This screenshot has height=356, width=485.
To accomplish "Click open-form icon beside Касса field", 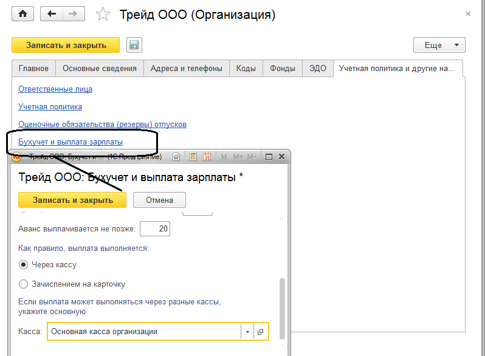I will tap(261, 332).
